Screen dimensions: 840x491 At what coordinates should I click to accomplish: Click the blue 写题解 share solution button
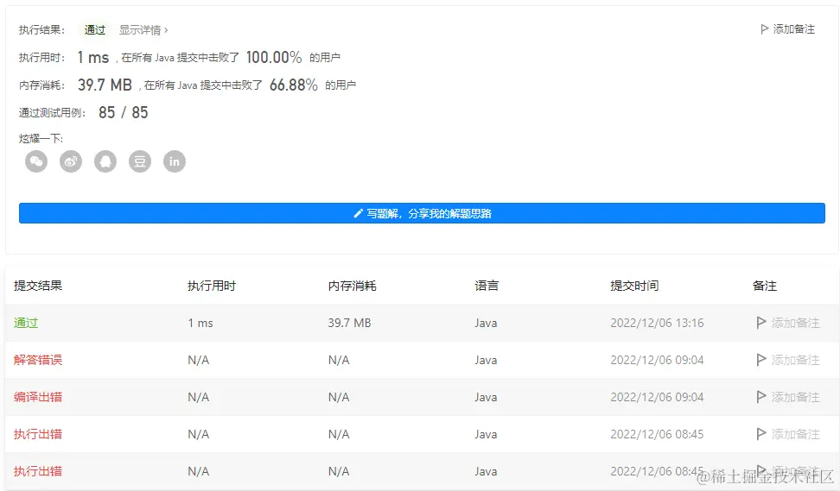422,213
